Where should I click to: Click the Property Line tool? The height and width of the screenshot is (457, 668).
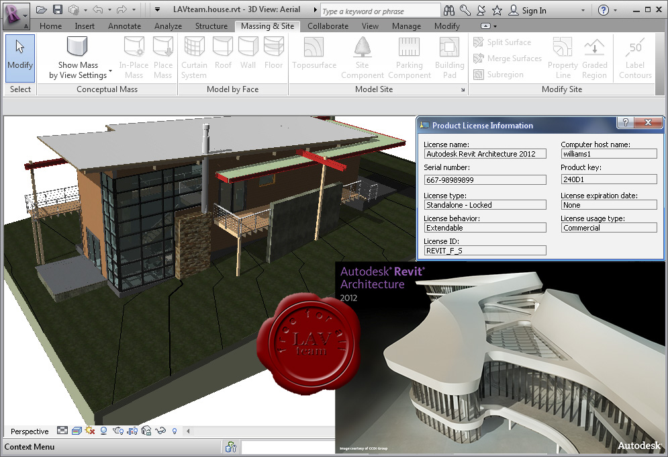tap(563, 58)
